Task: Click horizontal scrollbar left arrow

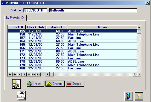Action: click(x=47, y=74)
